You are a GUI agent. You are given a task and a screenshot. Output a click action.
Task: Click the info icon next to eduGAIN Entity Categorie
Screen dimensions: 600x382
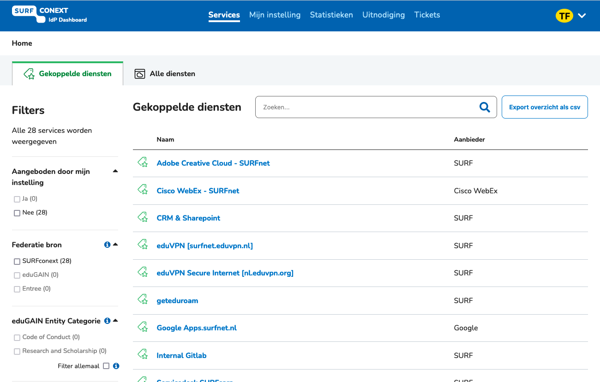(x=107, y=321)
